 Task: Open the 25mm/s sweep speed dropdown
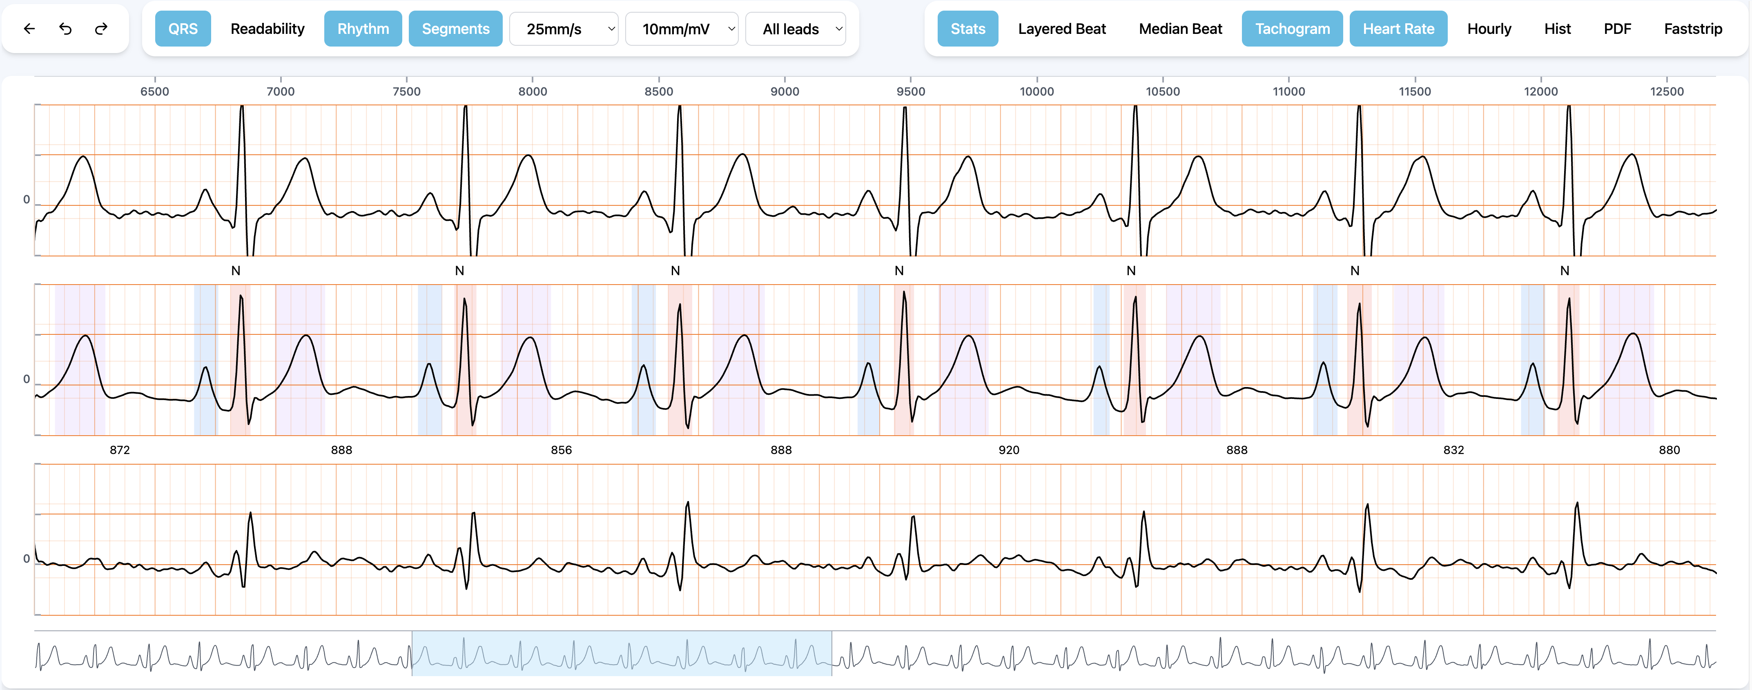[x=563, y=29]
